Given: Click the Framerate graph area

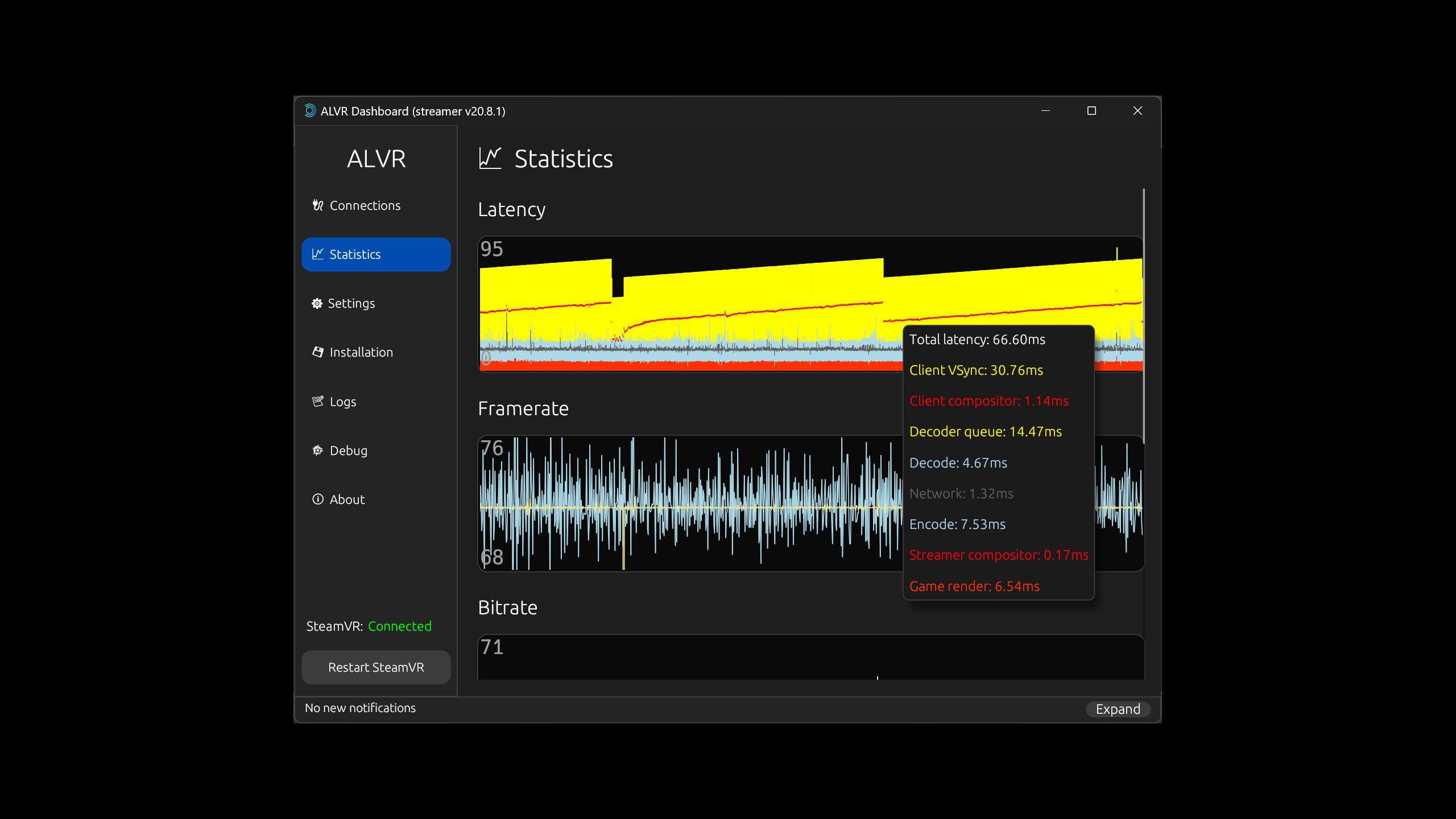Looking at the screenshot, I should 682,503.
